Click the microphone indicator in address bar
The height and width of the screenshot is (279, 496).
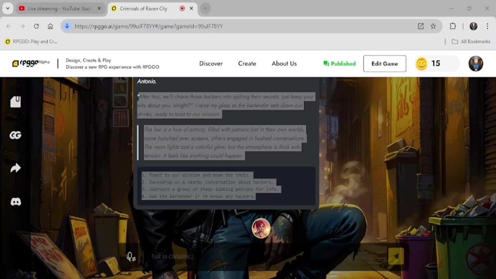(67, 26)
